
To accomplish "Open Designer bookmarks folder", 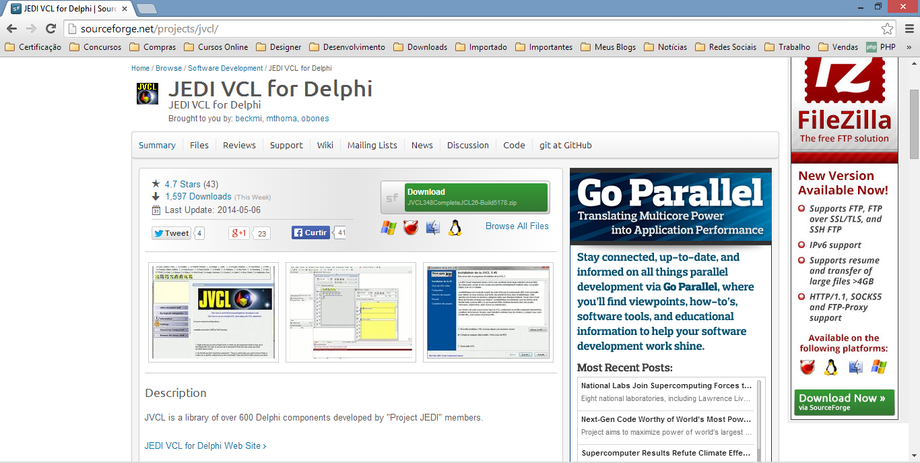I will (x=278, y=47).
